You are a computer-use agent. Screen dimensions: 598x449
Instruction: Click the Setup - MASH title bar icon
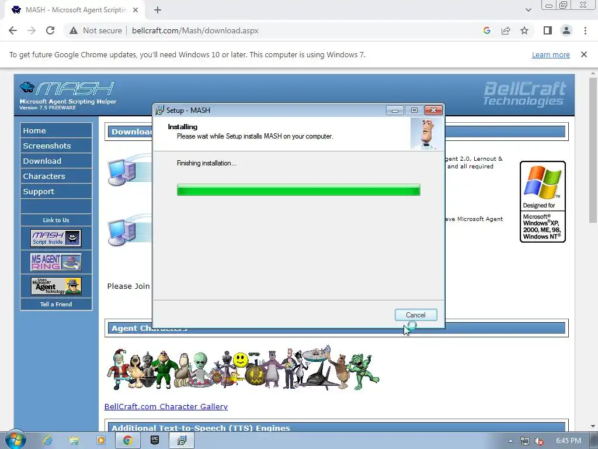click(159, 110)
